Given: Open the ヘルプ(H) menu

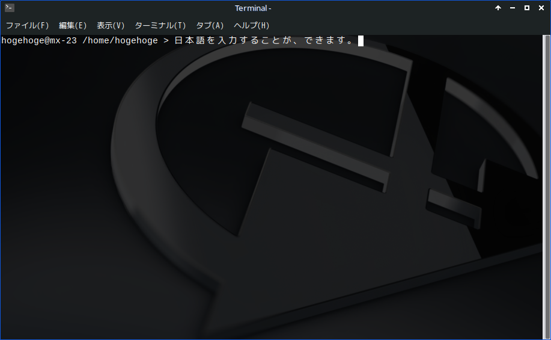Looking at the screenshot, I should [251, 25].
